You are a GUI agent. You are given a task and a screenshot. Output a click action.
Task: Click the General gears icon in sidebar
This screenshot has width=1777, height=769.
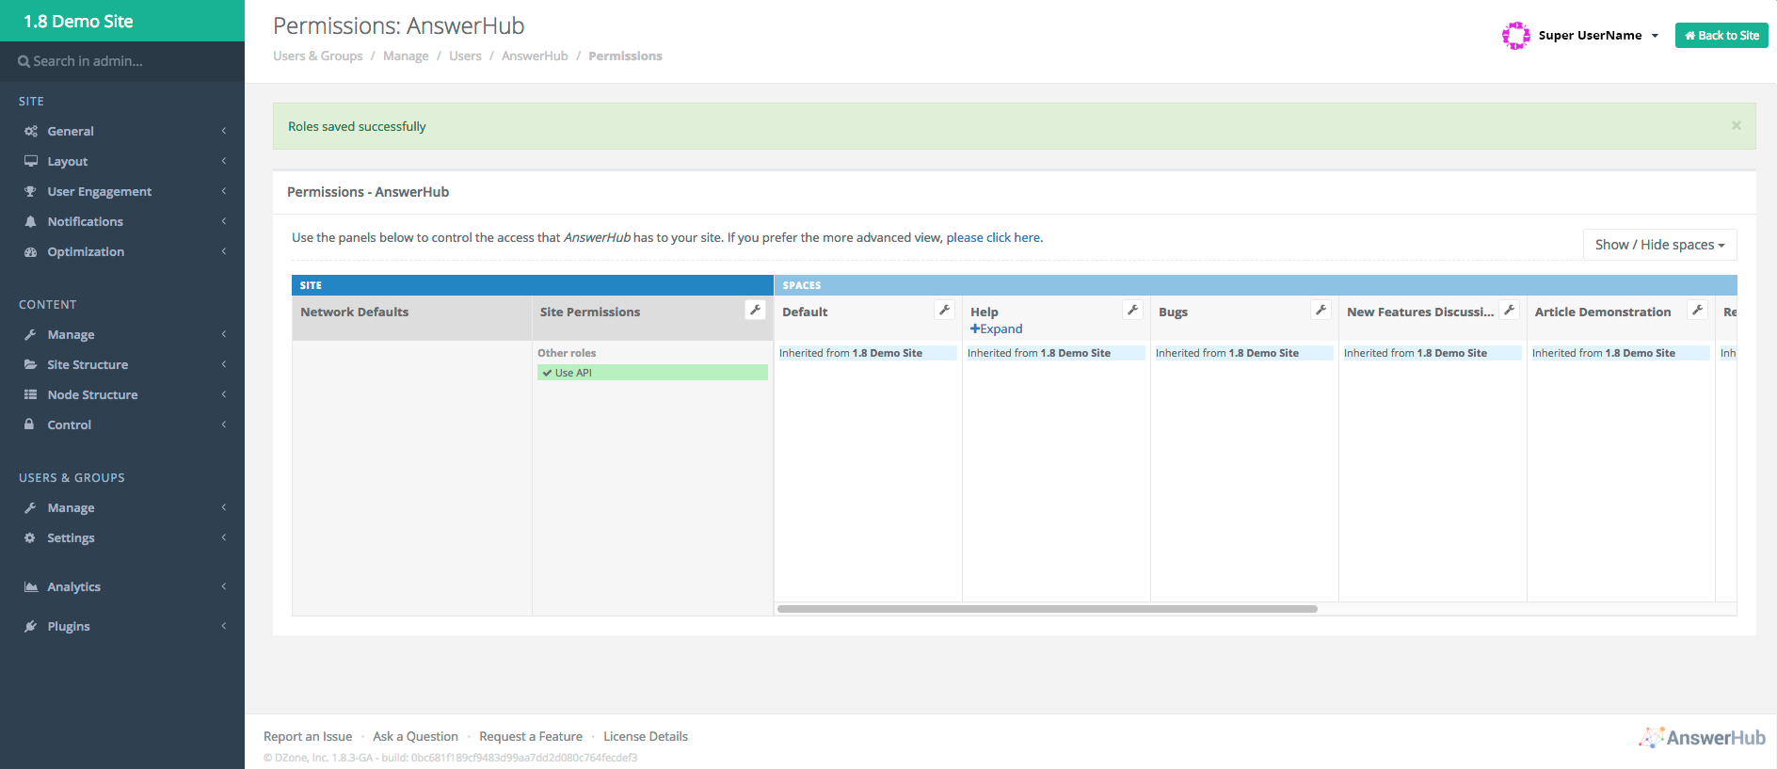coord(31,132)
